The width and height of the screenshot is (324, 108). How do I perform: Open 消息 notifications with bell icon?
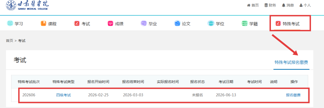(x=288, y=5)
